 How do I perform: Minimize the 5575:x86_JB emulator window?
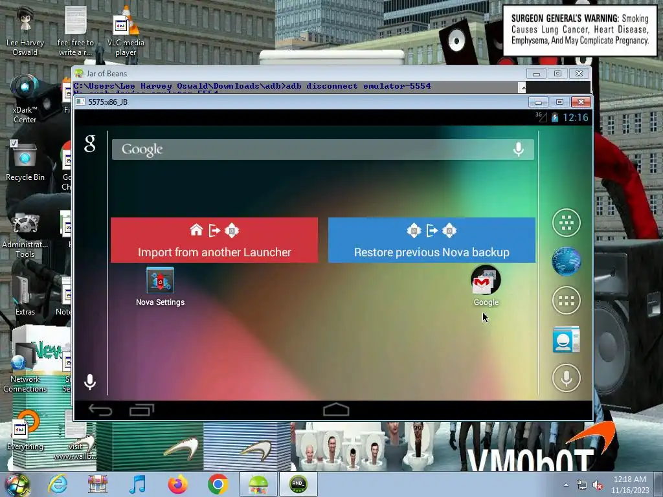[x=538, y=102]
